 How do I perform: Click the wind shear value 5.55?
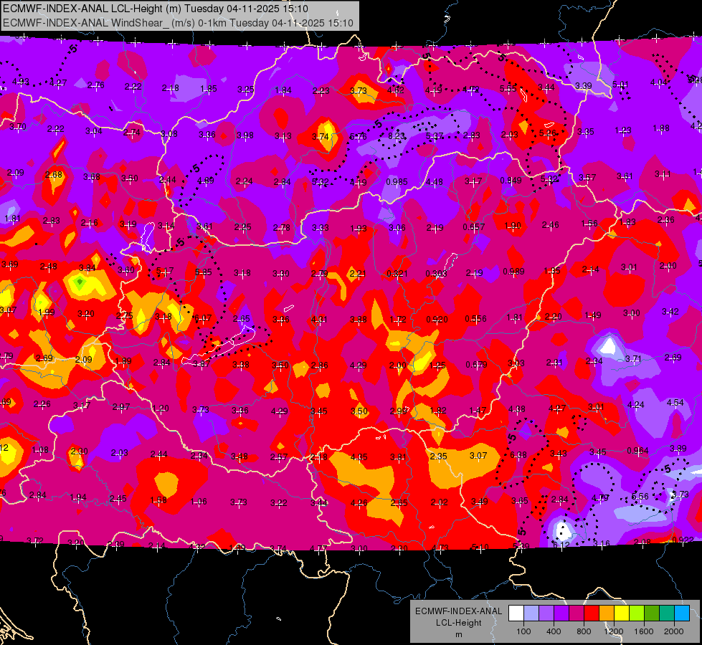point(508,89)
